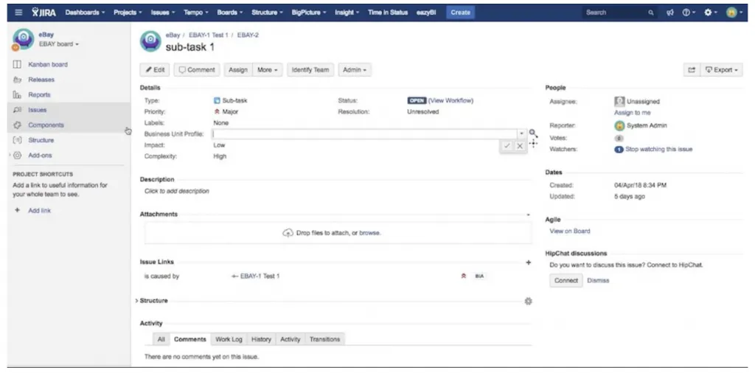The width and height of the screenshot is (755, 373).
Task: Click the Identify Team button
Action: tap(310, 70)
